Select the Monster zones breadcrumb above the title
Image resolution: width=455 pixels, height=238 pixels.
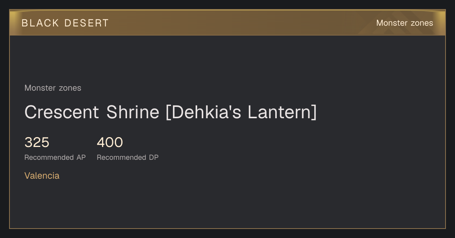(53, 88)
